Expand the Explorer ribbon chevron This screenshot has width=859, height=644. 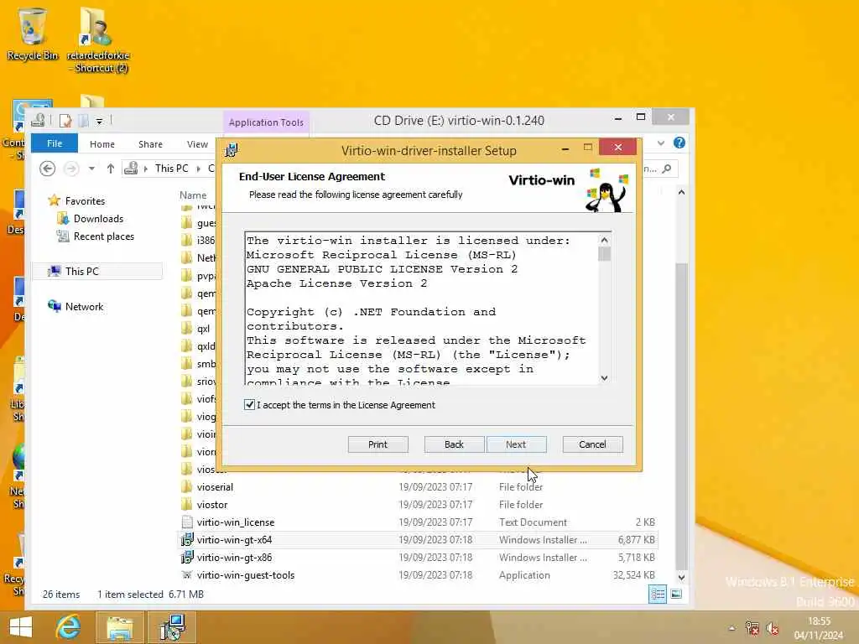click(661, 143)
